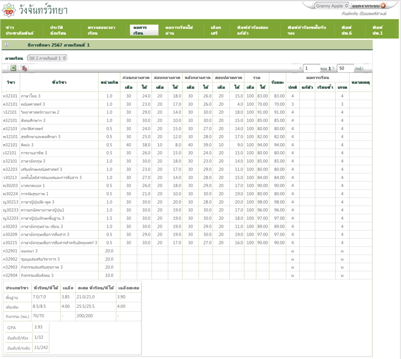
Task: Click the หมายเหตุ column header
Action: point(360,82)
